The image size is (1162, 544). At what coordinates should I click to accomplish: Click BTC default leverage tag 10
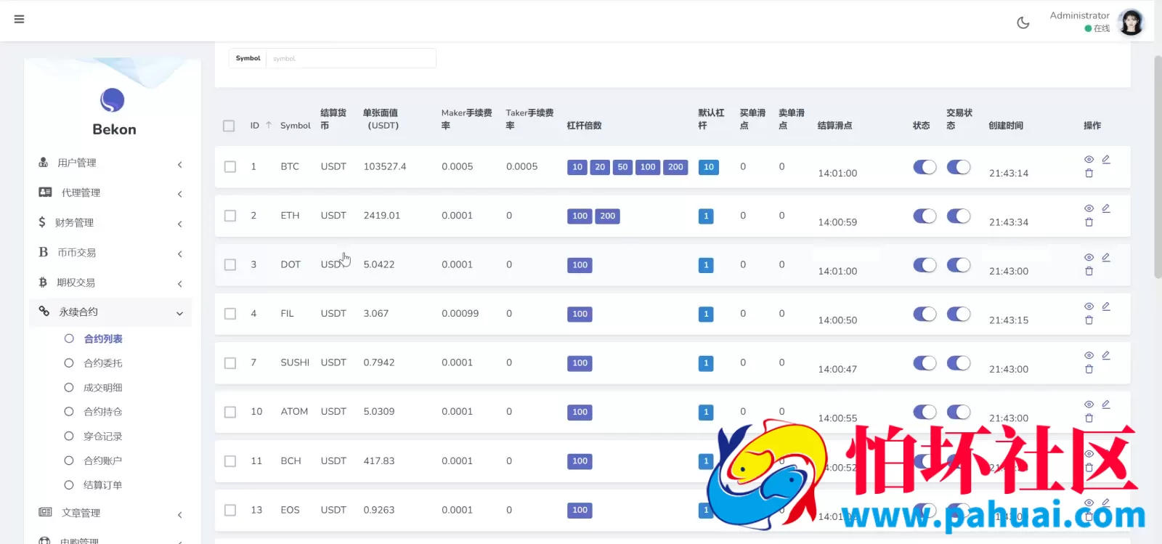pyautogui.click(x=708, y=167)
